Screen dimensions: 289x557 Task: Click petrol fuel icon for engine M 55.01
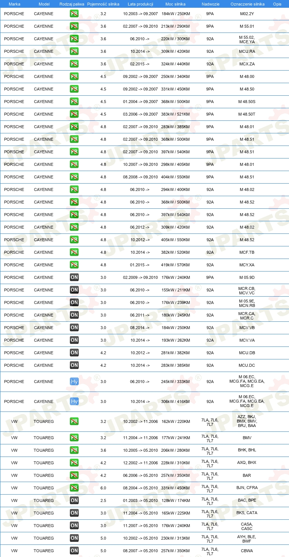pyautogui.click(x=74, y=26)
